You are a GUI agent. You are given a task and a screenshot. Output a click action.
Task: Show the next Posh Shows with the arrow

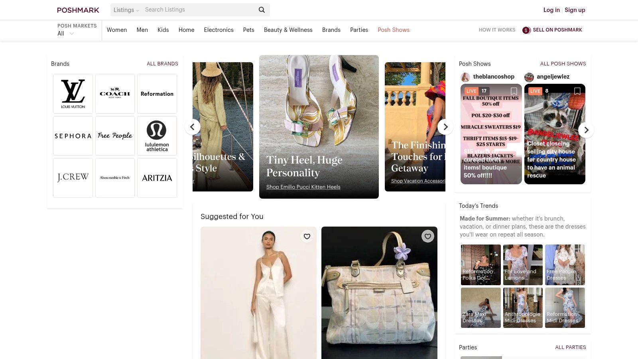(x=586, y=130)
